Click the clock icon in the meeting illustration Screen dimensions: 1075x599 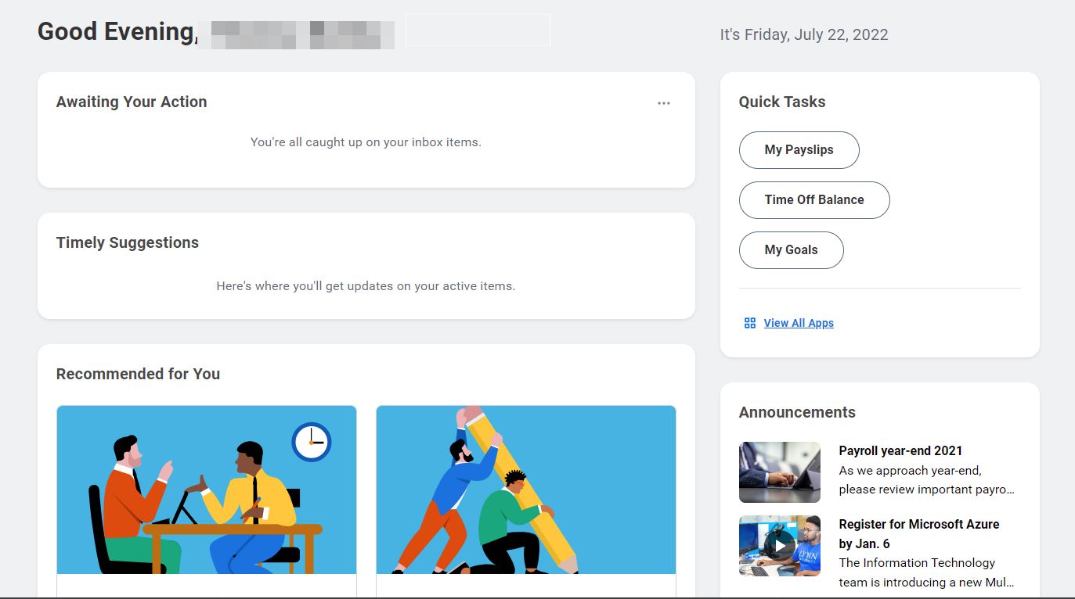312,442
